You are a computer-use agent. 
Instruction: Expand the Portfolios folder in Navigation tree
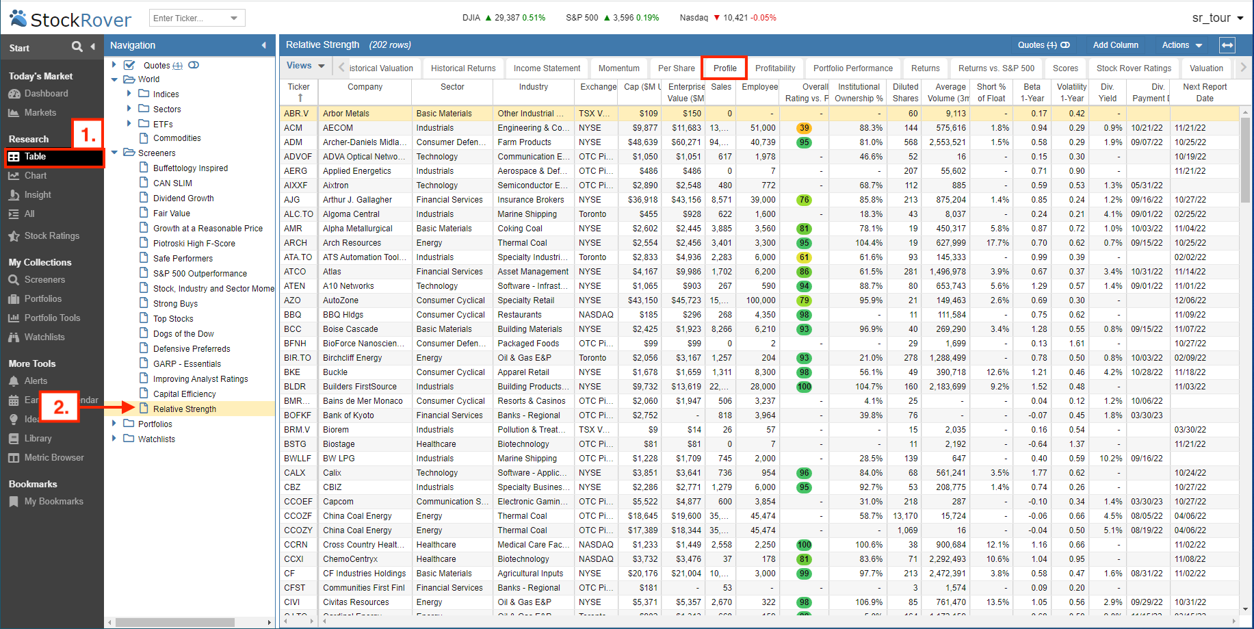(x=114, y=423)
